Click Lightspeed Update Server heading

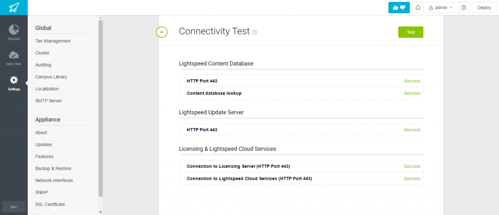(x=211, y=112)
